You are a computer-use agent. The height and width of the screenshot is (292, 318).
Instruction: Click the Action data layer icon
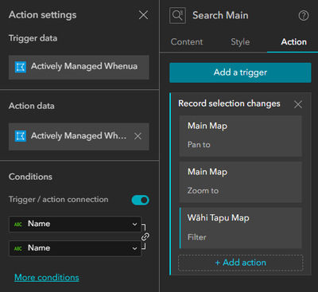[21, 136]
